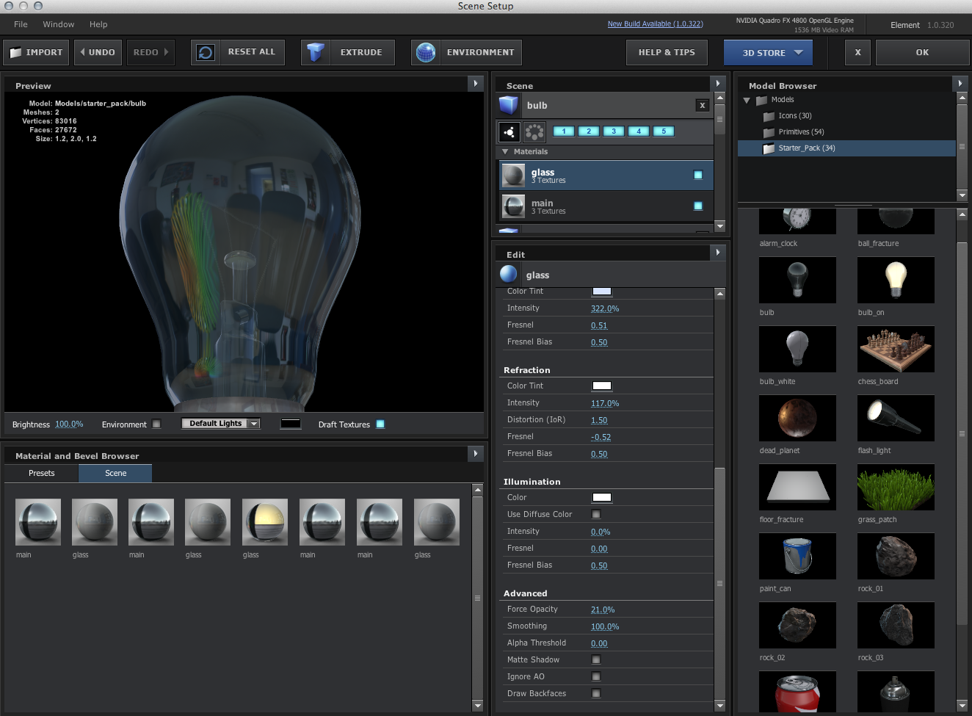Click the Extrude shield icon
The height and width of the screenshot is (716, 972).
(x=316, y=52)
